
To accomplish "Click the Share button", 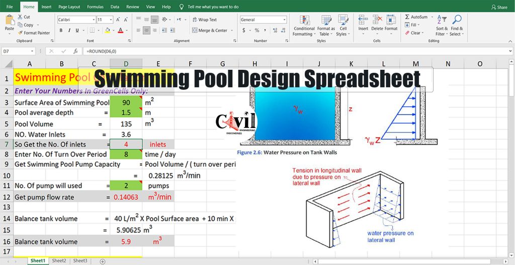I will tap(499, 7).
